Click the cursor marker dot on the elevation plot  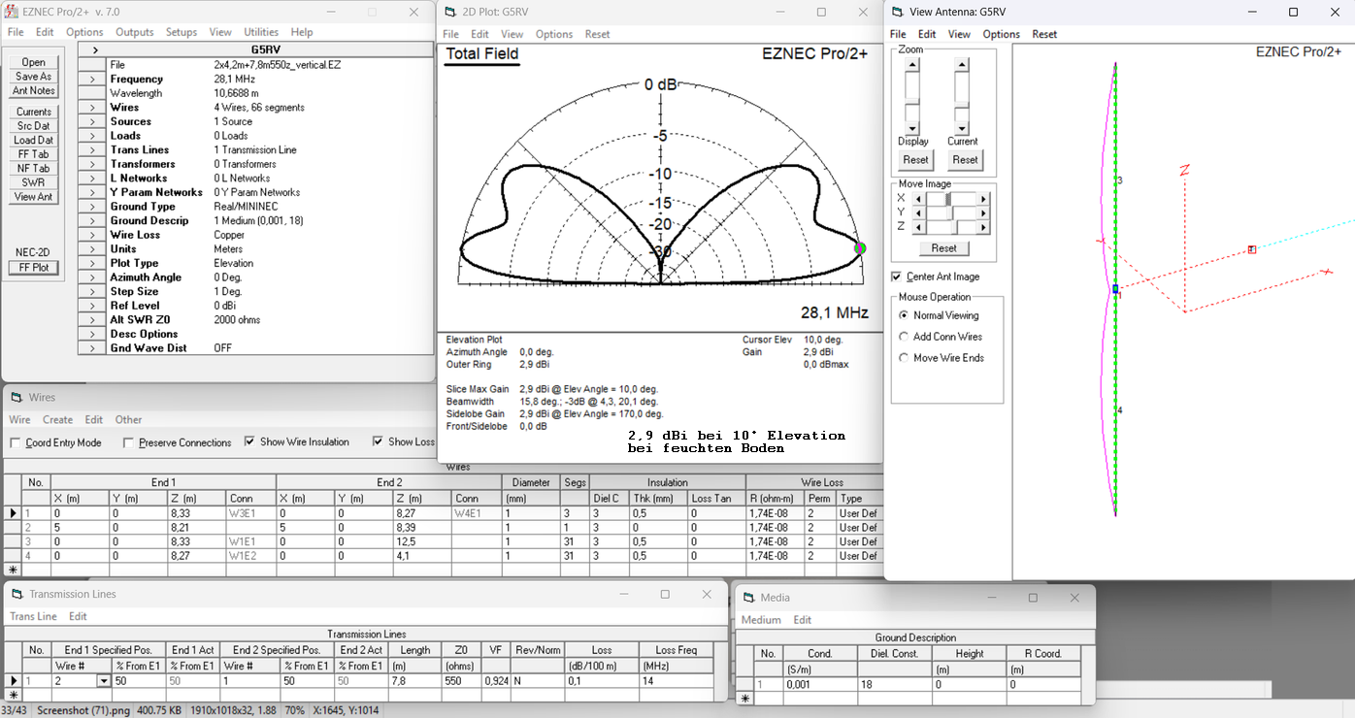pos(859,248)
